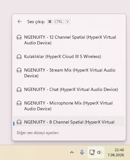
Task: Click headphone icon beside Chat device
Action: point(19,90)
